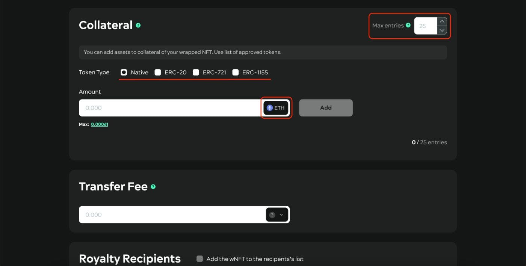Click the collateral Amount input field
The width and height of the screenshot is (526, 266).
[x=170, y=108]
